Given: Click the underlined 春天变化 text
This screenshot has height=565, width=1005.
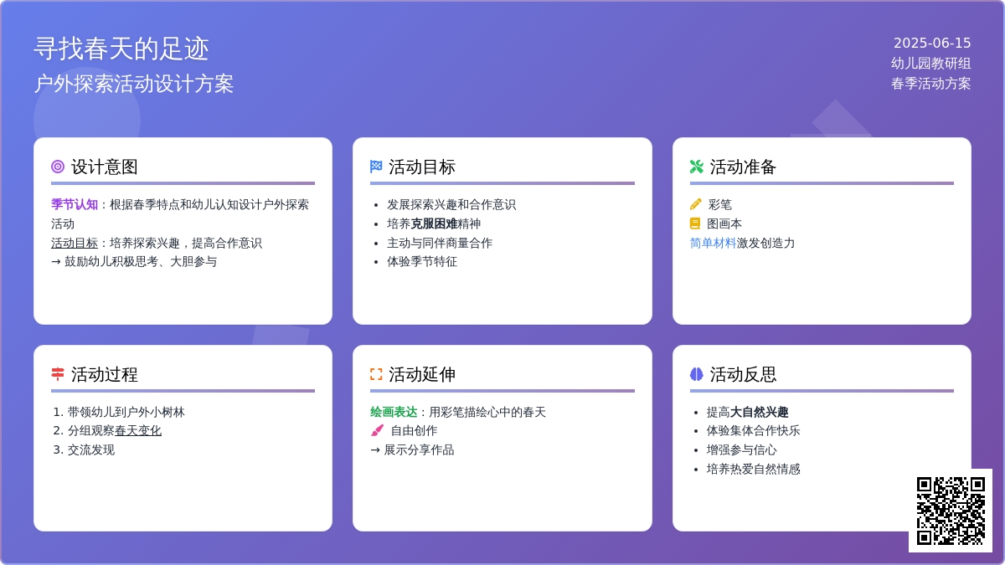Looking at the screenshot, I should [138, 430].
